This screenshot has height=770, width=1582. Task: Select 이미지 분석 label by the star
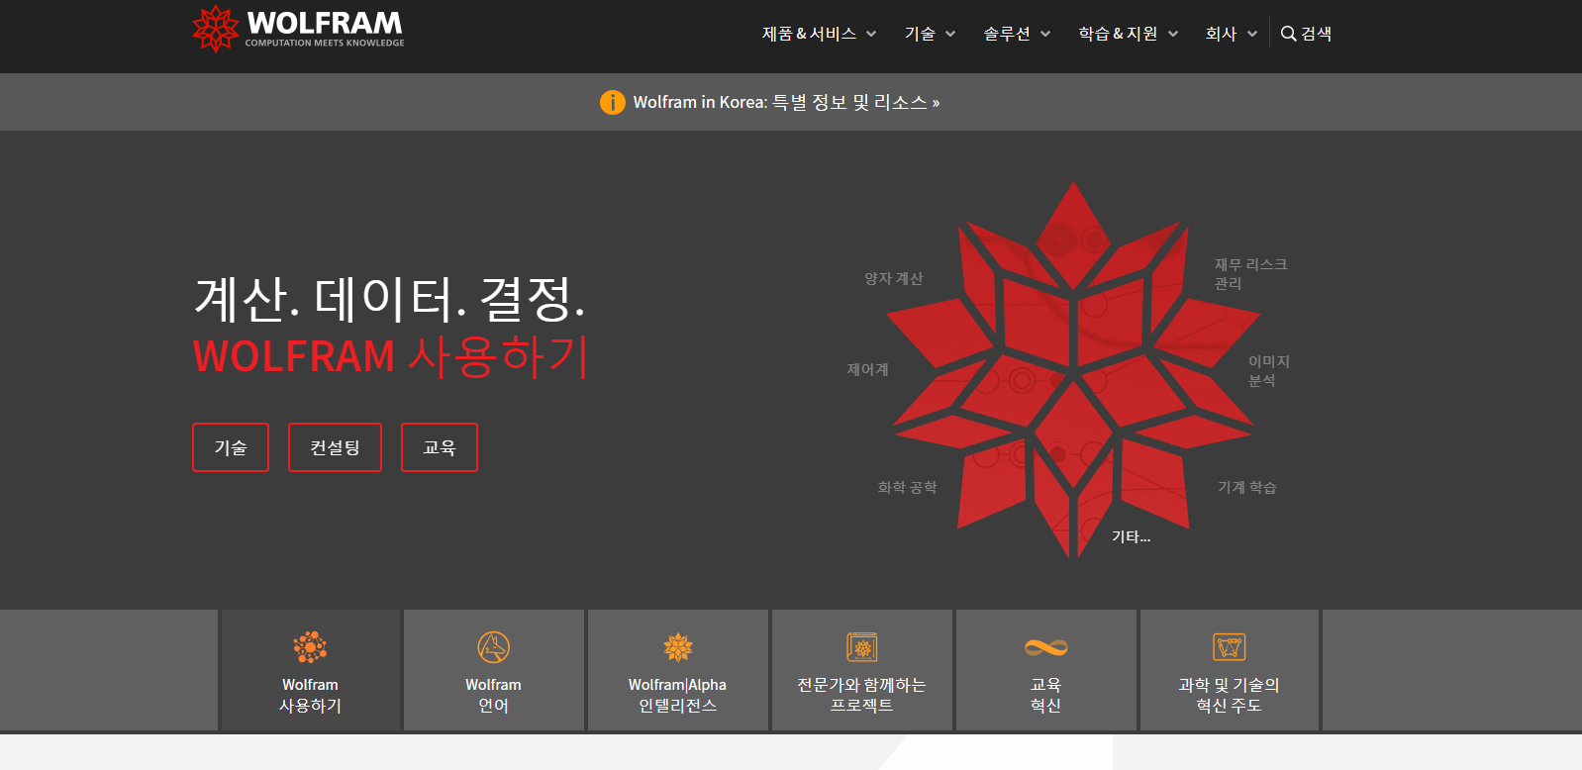click(1268, 371)
